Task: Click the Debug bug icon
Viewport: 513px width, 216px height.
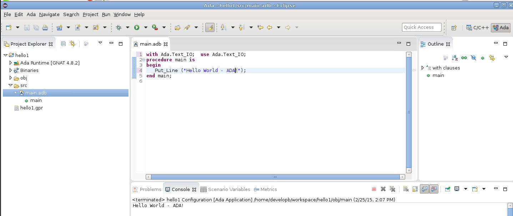Action: coord(119,27)
